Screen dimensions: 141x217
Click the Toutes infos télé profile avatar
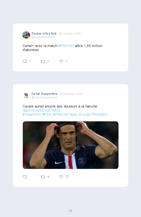tap(26, 35)
